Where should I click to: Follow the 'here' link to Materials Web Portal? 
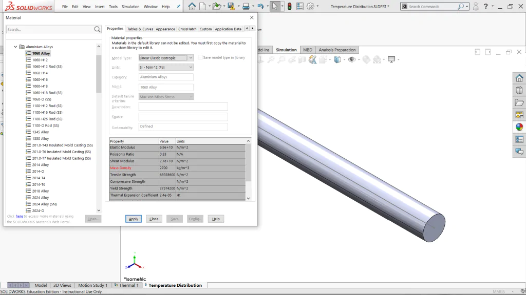(x=20, y=217)
